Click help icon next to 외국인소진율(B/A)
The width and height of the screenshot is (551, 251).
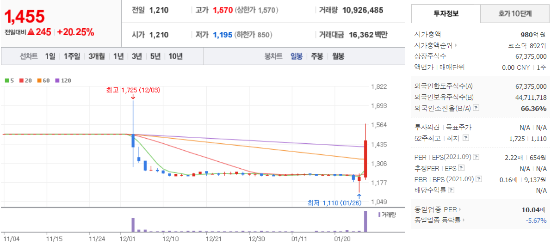[476, 108]
